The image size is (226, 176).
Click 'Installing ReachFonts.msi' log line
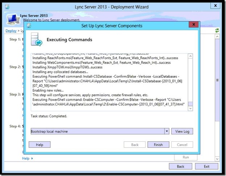tap(105, 58)
